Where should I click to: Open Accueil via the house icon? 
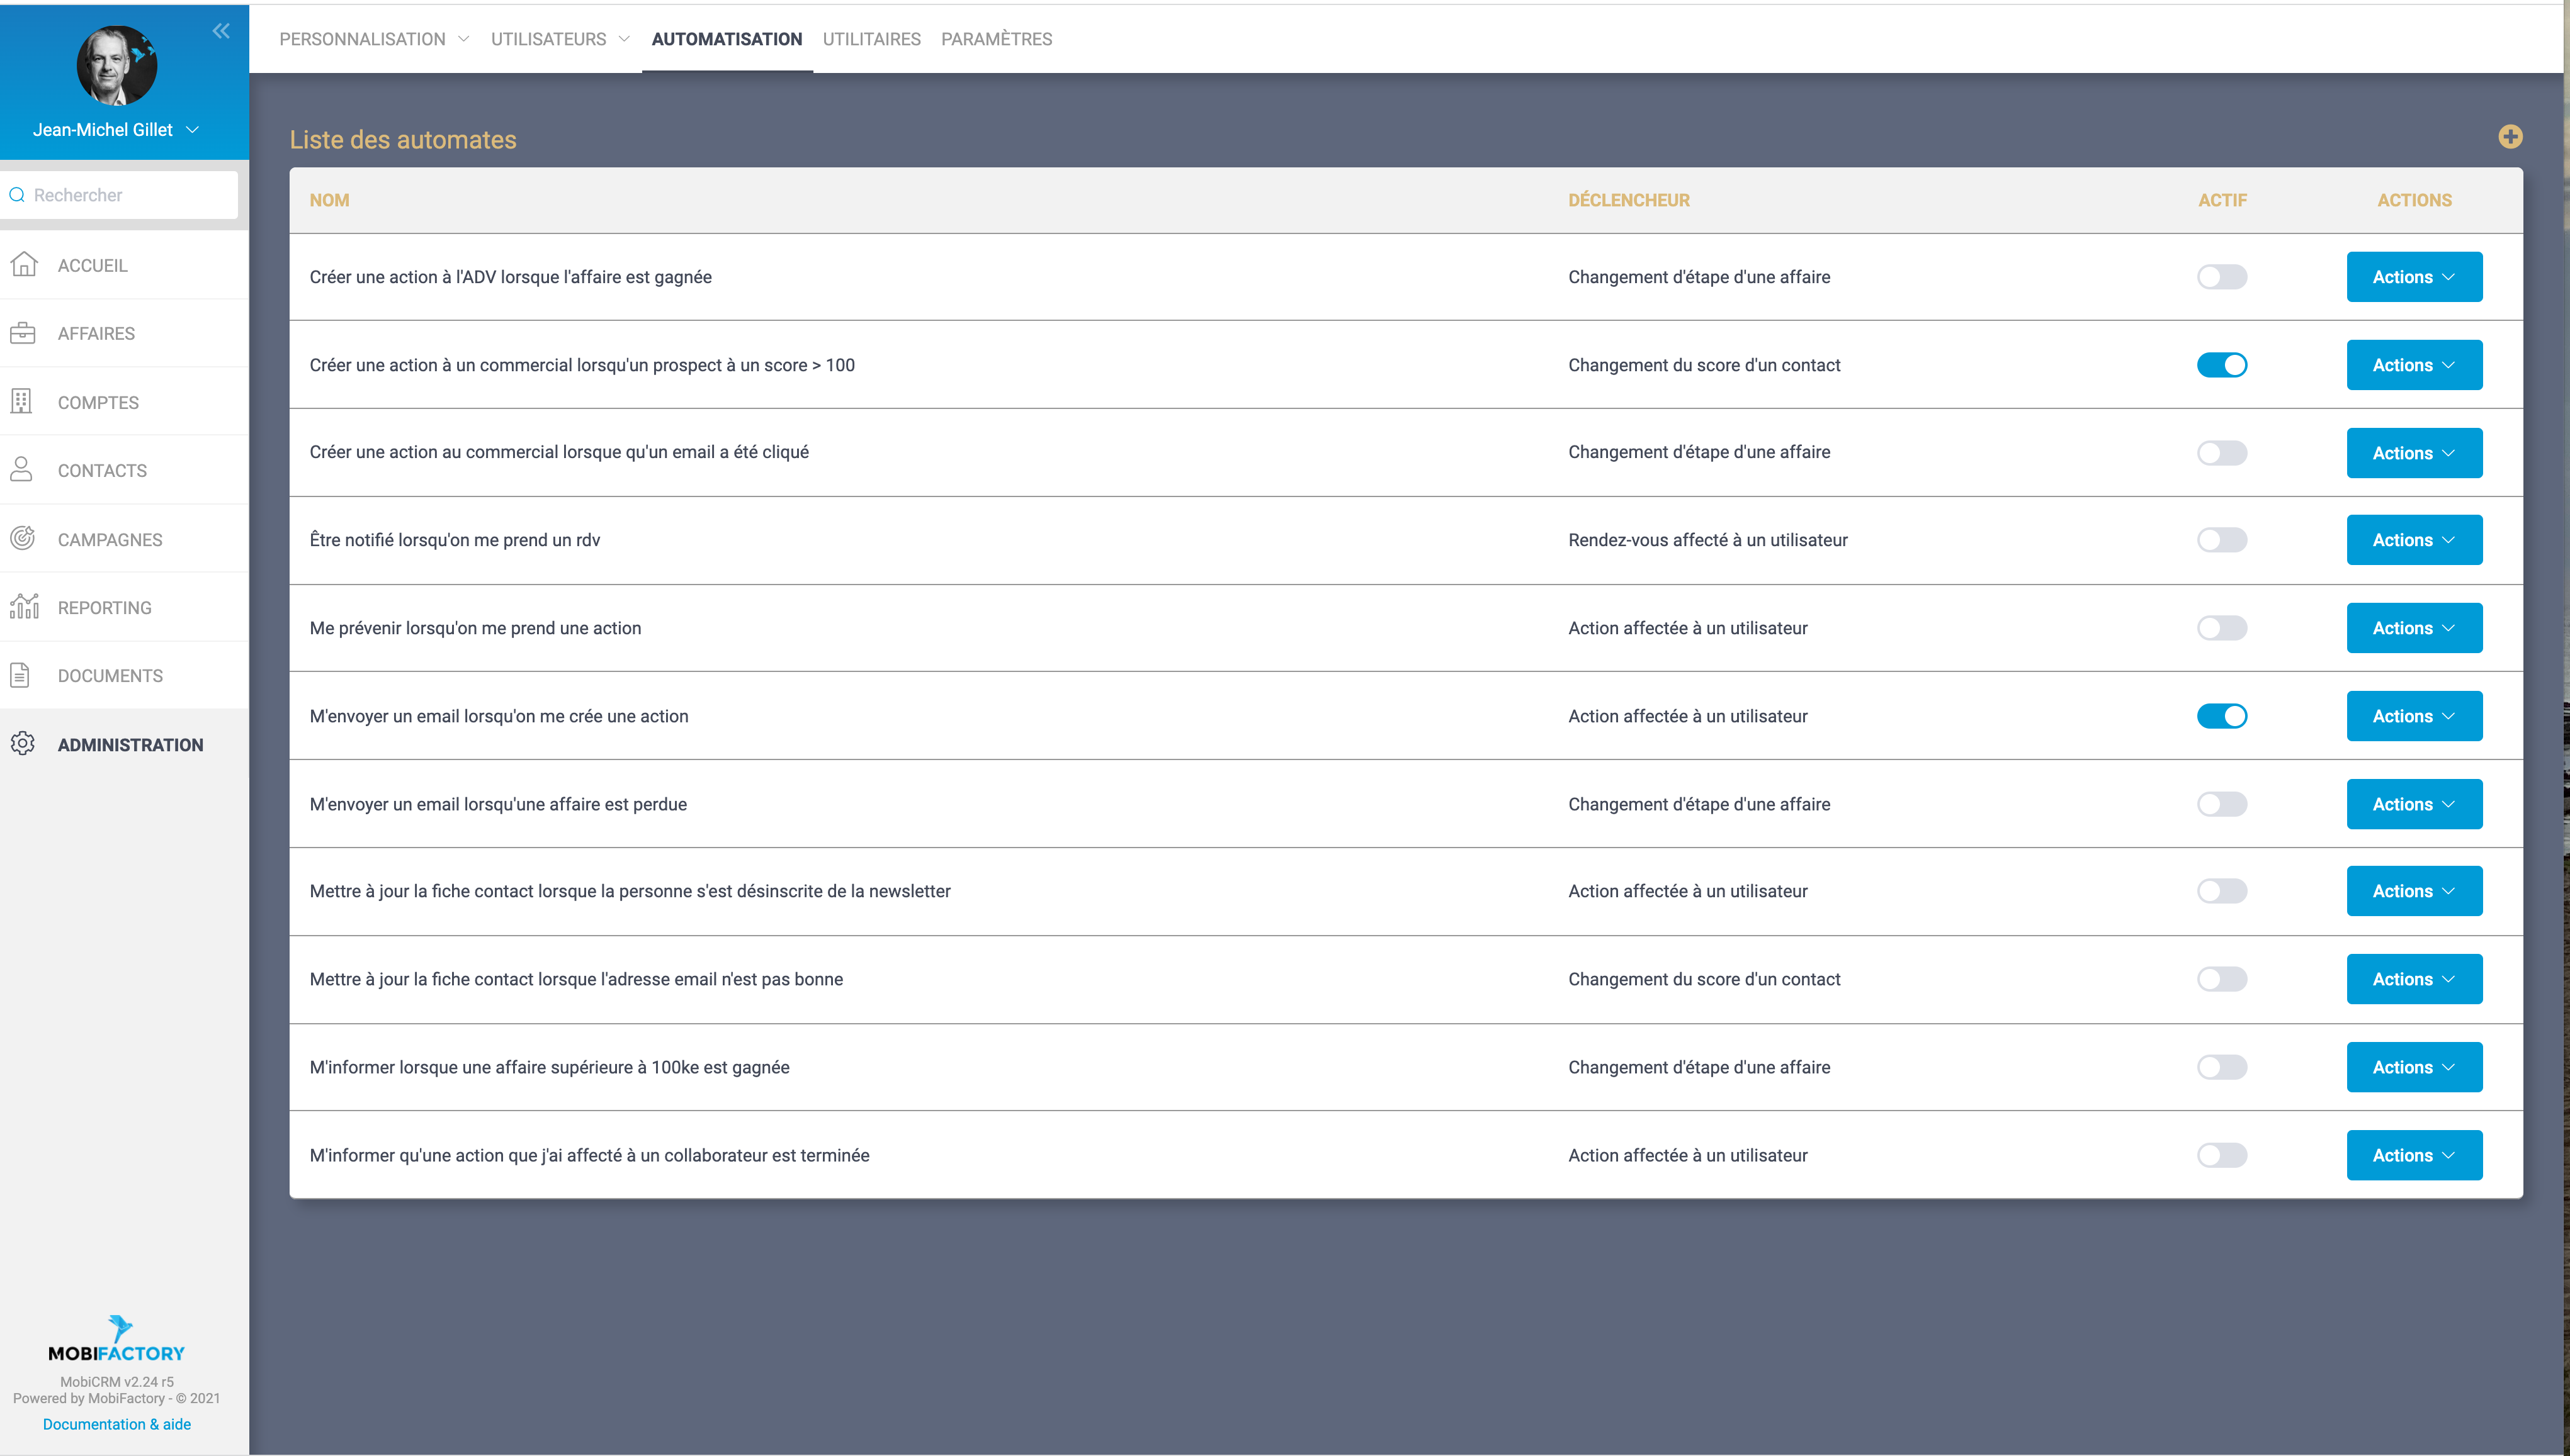[x=24, y=265]
